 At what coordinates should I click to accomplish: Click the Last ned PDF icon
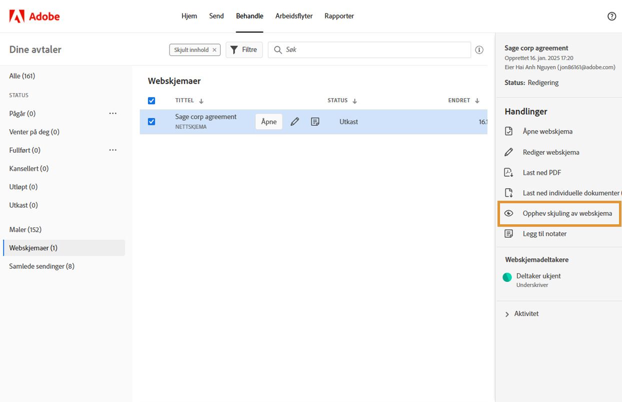click(508, 172)
